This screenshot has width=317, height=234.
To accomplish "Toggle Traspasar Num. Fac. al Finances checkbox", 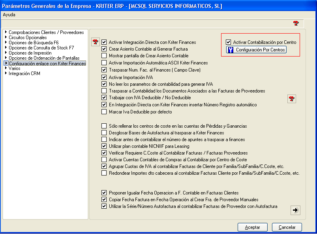I will pyautogui.click(x=104, y=70).
